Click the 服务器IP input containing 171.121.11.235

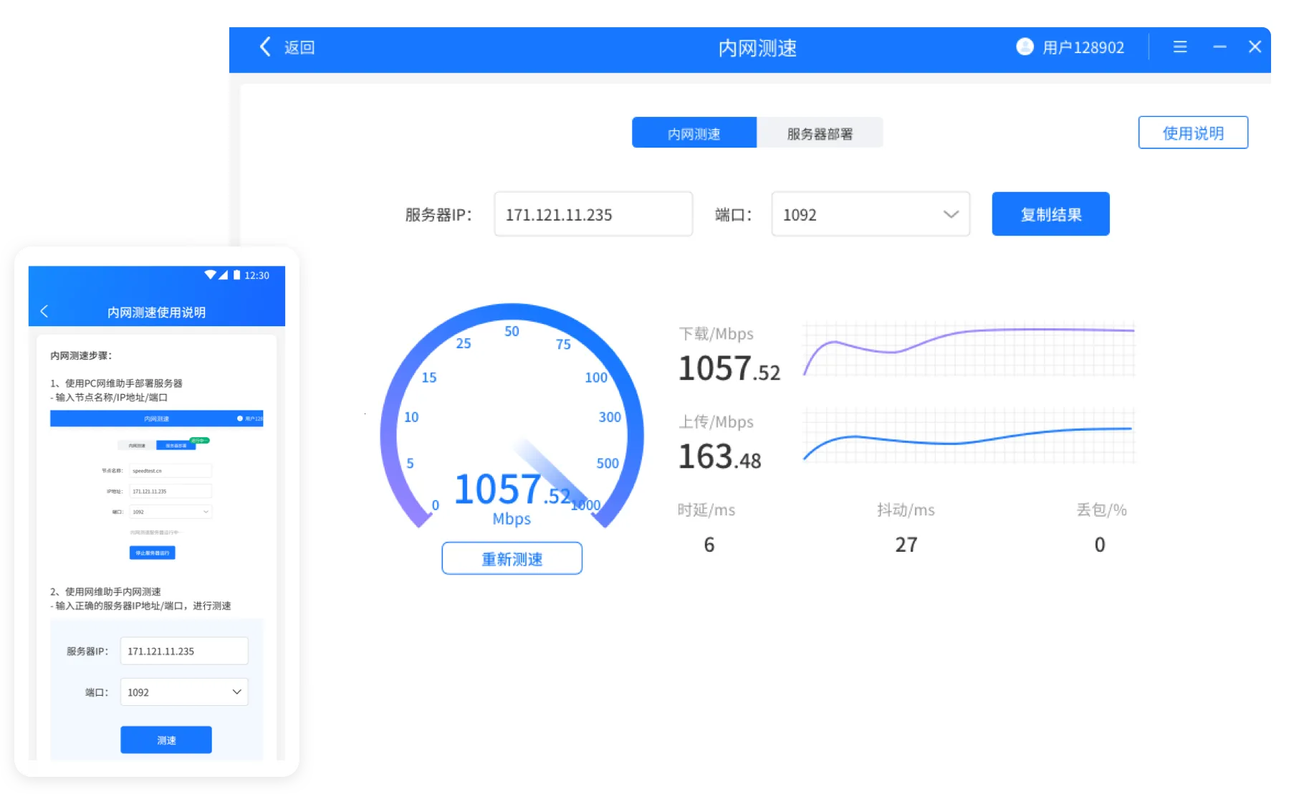[x=593, y=214]
